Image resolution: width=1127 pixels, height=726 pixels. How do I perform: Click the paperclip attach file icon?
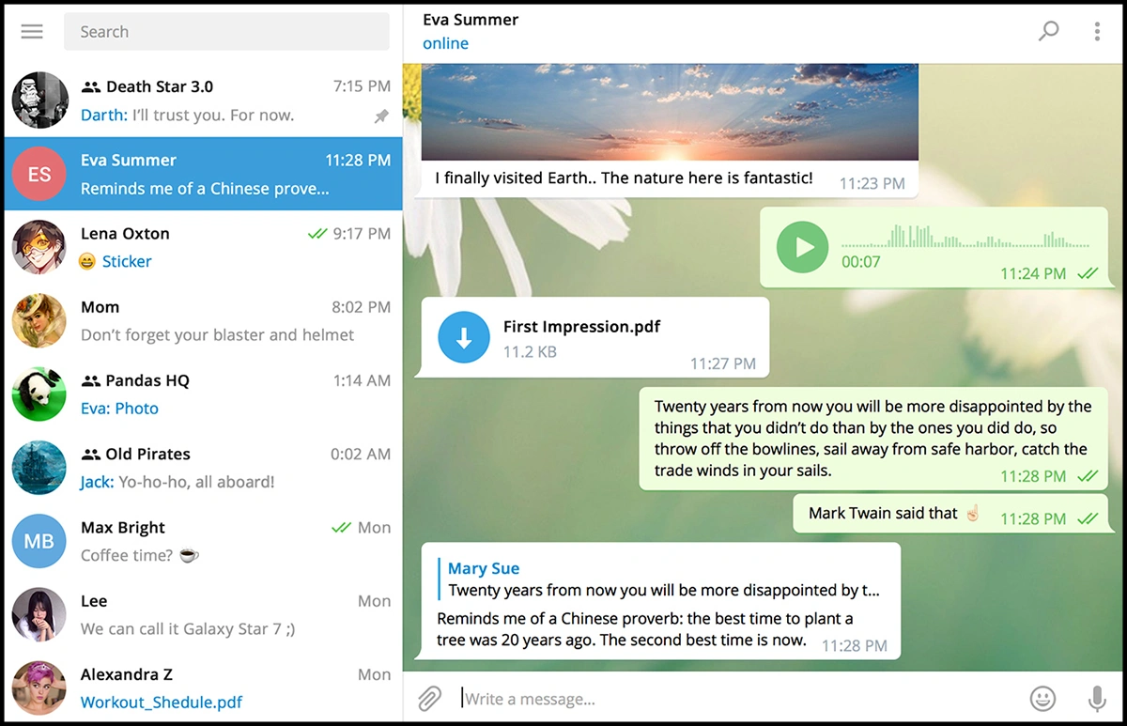[x=429, y=698]
